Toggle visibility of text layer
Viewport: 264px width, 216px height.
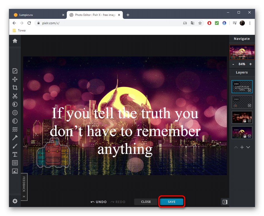(x=250, y=90)
